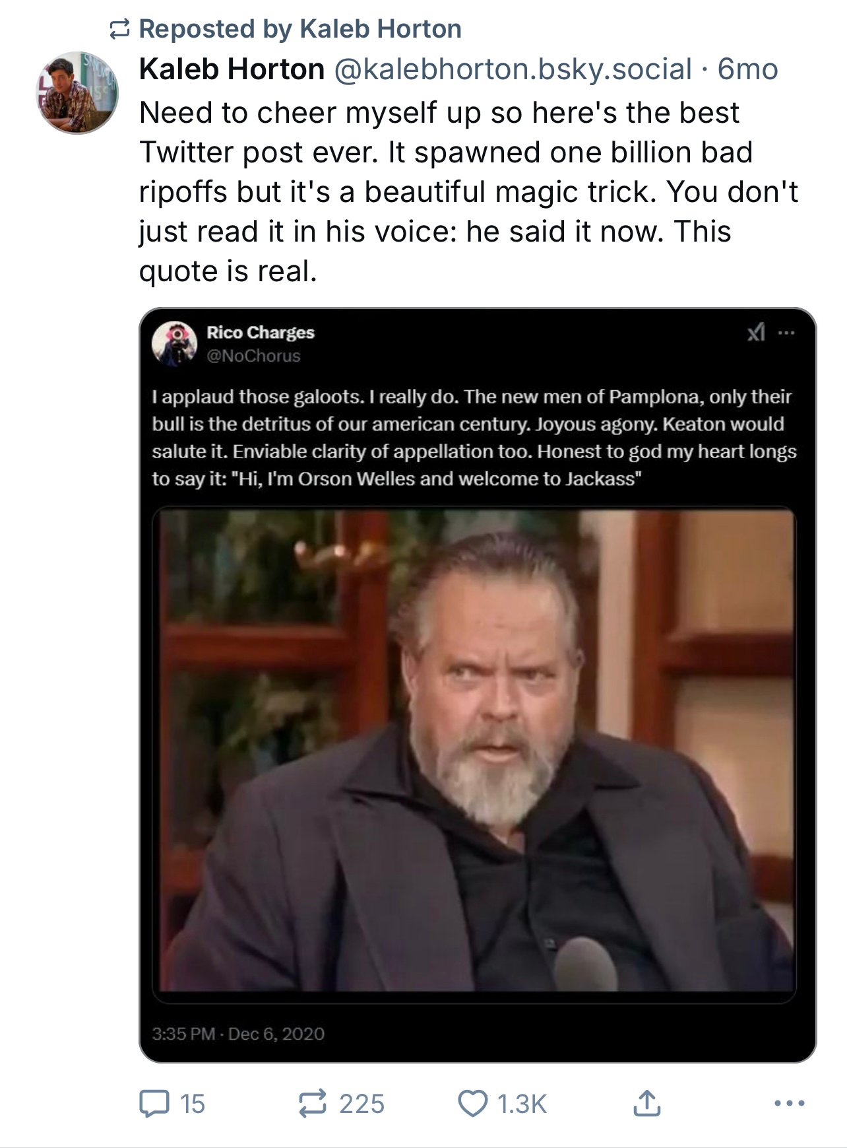Image resolution: width=847 pixels, height=1148 pixels.
Task: Click the small repost icon beside "Reposted by"
Action: pos(119,29)
